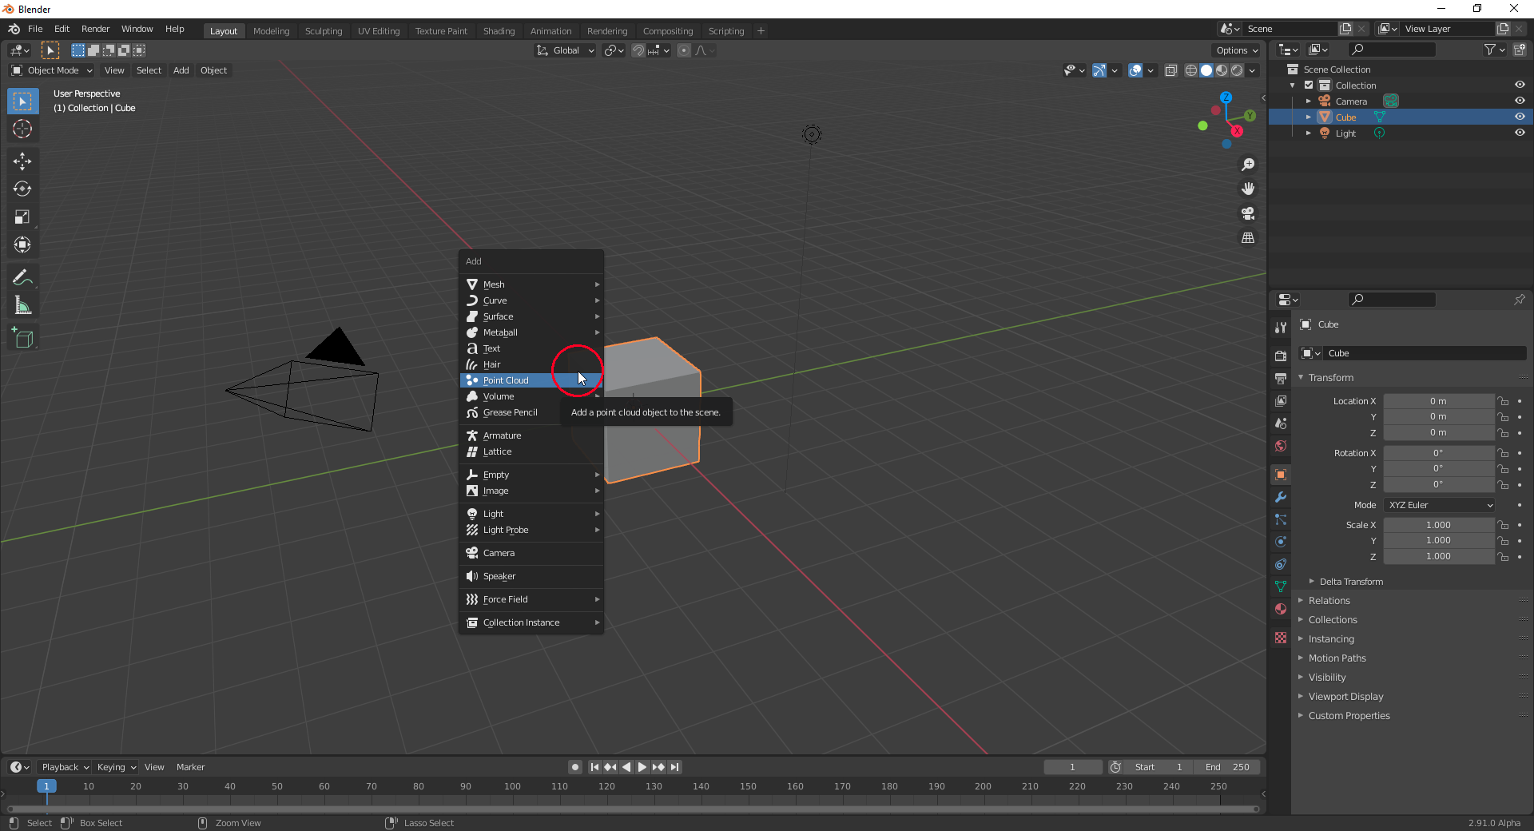Open the XYZ Euler rotation mode dropdown

click(1437, 504)
